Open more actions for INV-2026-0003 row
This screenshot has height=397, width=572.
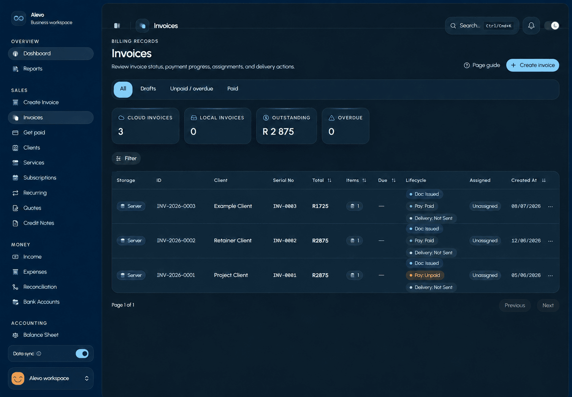click(550, 206)
